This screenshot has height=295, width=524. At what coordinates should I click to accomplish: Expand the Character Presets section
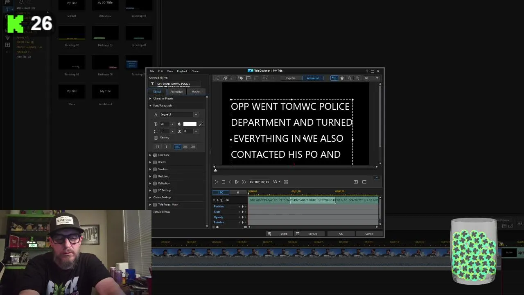point(150,99)
